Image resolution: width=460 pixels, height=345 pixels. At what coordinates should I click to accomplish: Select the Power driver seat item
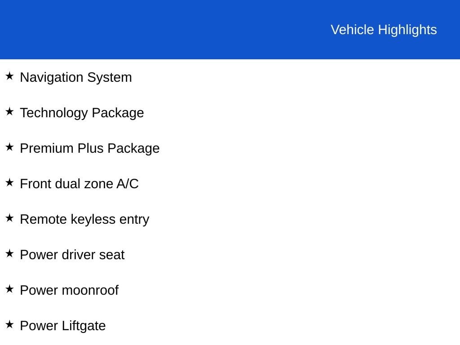coord(72,255)
